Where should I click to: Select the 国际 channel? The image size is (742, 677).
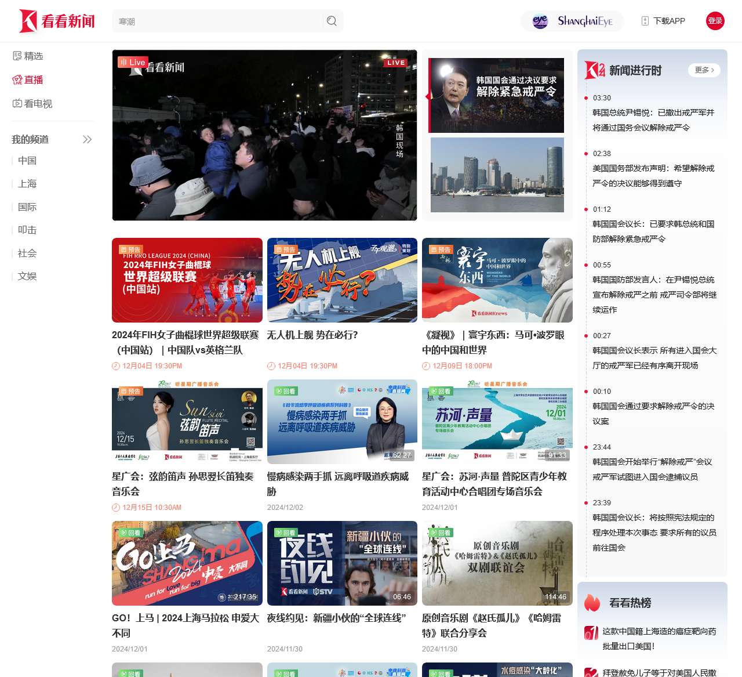point(27,207)
